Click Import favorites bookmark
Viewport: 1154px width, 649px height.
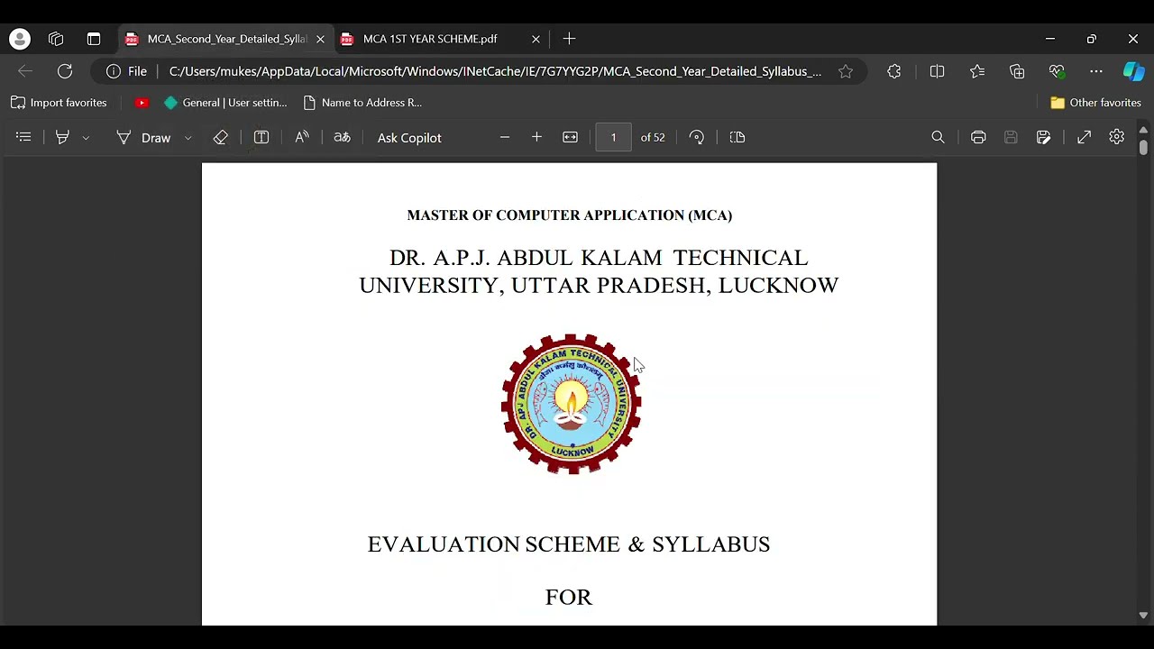60,103
